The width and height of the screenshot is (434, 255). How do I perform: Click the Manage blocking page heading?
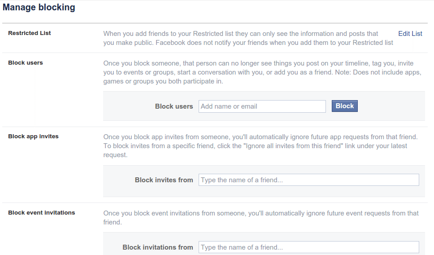pyautogui.click(x=39, y=7)
